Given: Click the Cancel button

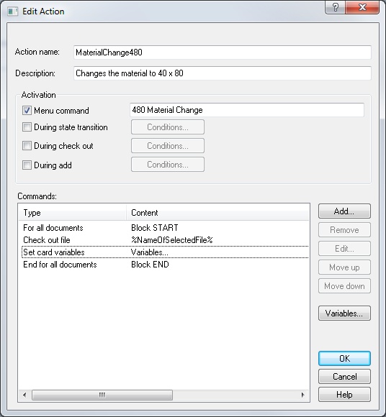Looking at the screenshot, I should (344, 377).
